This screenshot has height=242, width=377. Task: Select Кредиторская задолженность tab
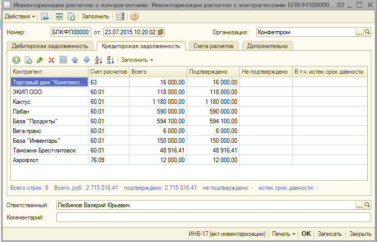[x=141, y=46]
